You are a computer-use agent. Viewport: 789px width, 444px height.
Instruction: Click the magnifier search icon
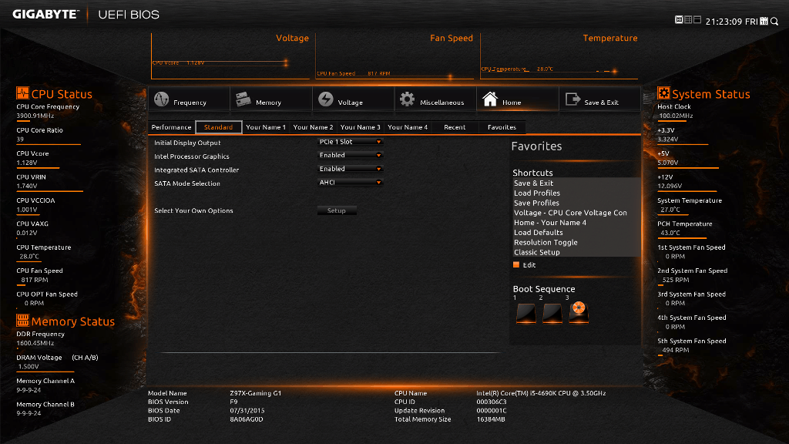774,21
